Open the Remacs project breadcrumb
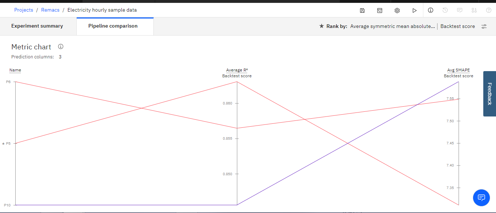 (x=50, y=10)
